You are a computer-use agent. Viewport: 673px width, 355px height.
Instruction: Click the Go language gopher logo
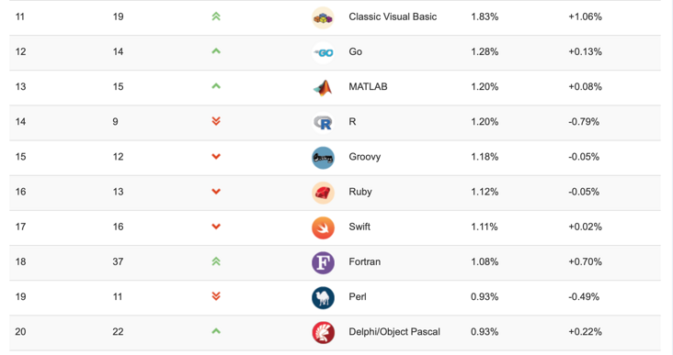point(323,52)
